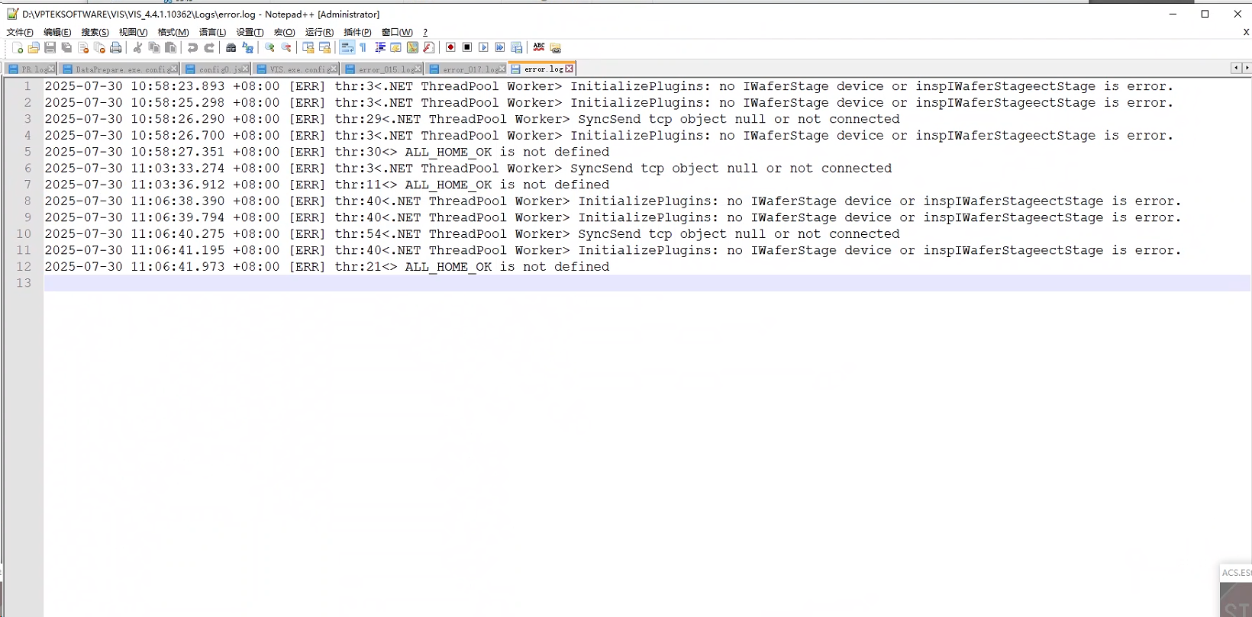1252x617 pixels.
Task: Close the error_017.log tab
Action: (502, 69)
